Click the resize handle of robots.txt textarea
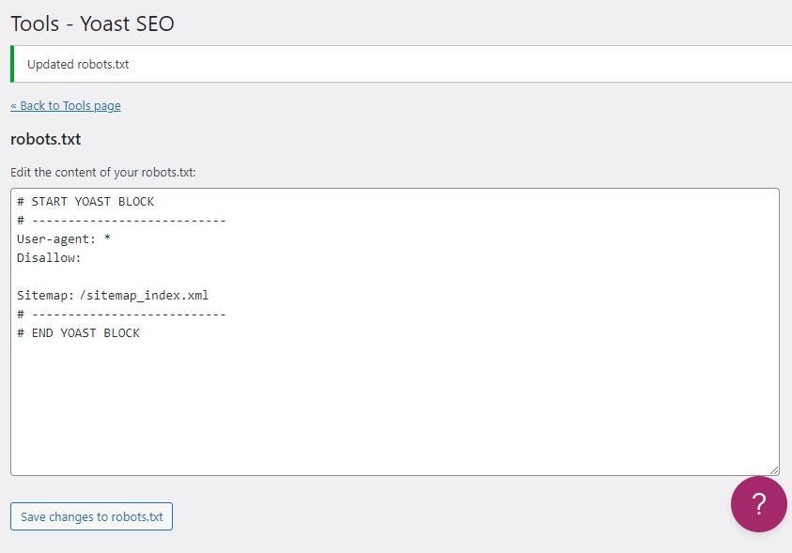This screenshot has width=792, height=553. [x=774, y=470]
